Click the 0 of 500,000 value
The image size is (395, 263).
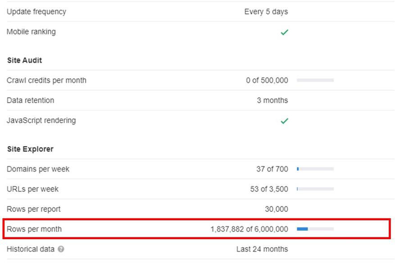[267, 80]
